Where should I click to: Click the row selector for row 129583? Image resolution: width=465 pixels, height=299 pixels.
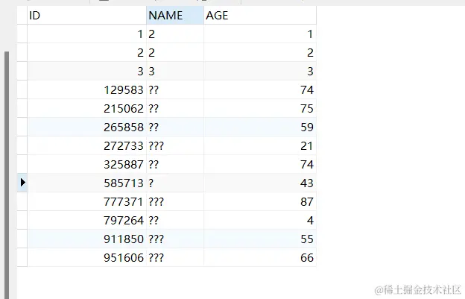[x=22, y=90]
